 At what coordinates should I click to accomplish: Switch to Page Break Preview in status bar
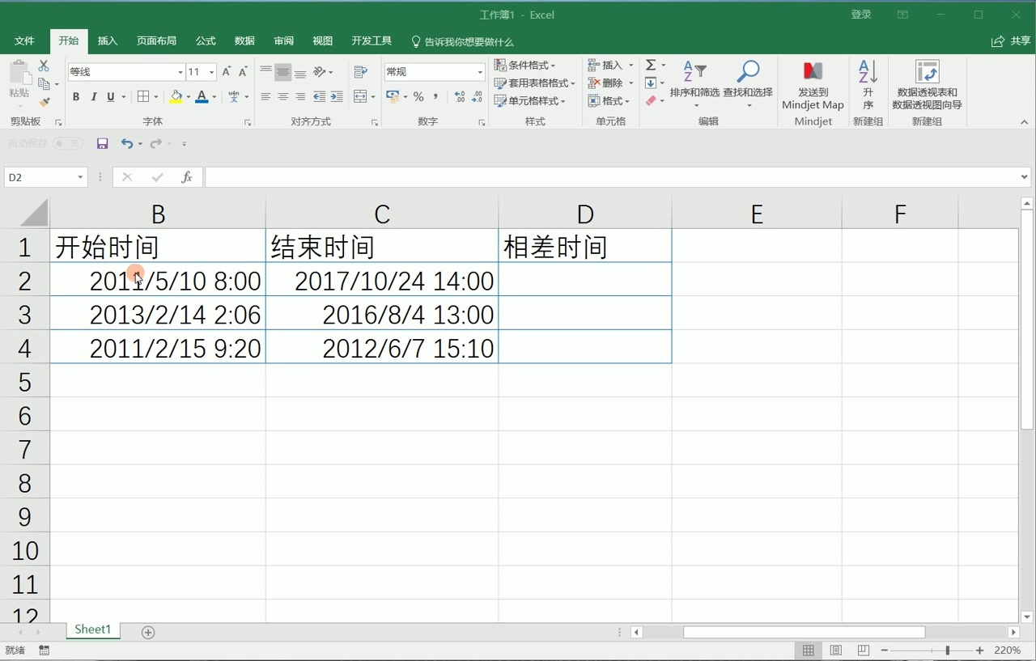[864, 650]
